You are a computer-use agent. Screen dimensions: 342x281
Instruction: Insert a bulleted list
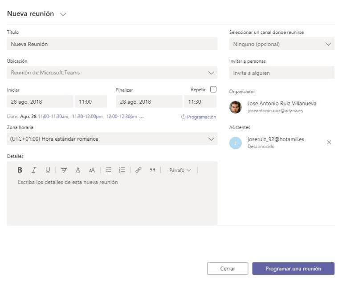[108, 170]
